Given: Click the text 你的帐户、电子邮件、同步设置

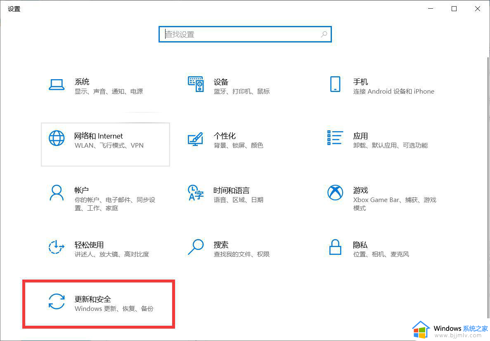Looking at the screenshot, I should pyautogui.click(x=115, y=204).
